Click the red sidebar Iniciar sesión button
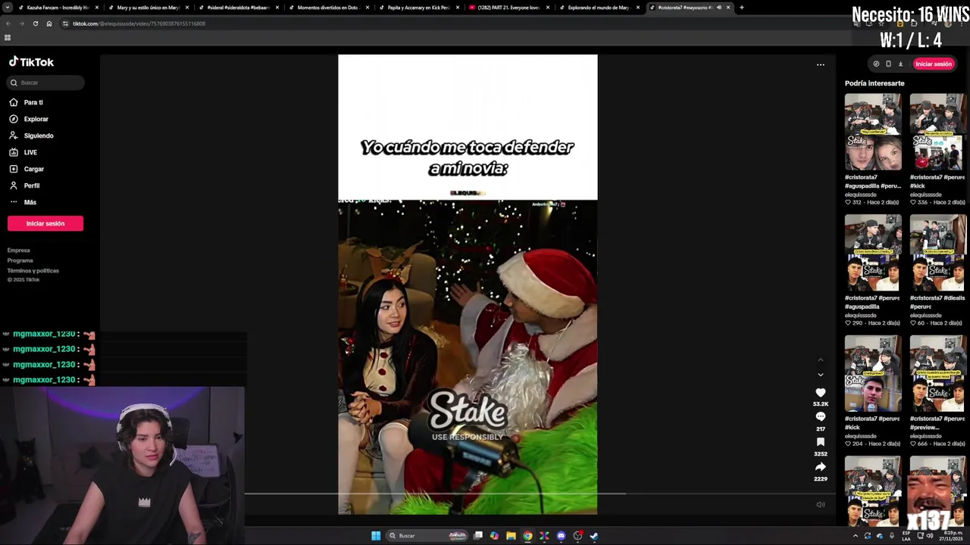The image size is (970, 545). coord(45,223)
